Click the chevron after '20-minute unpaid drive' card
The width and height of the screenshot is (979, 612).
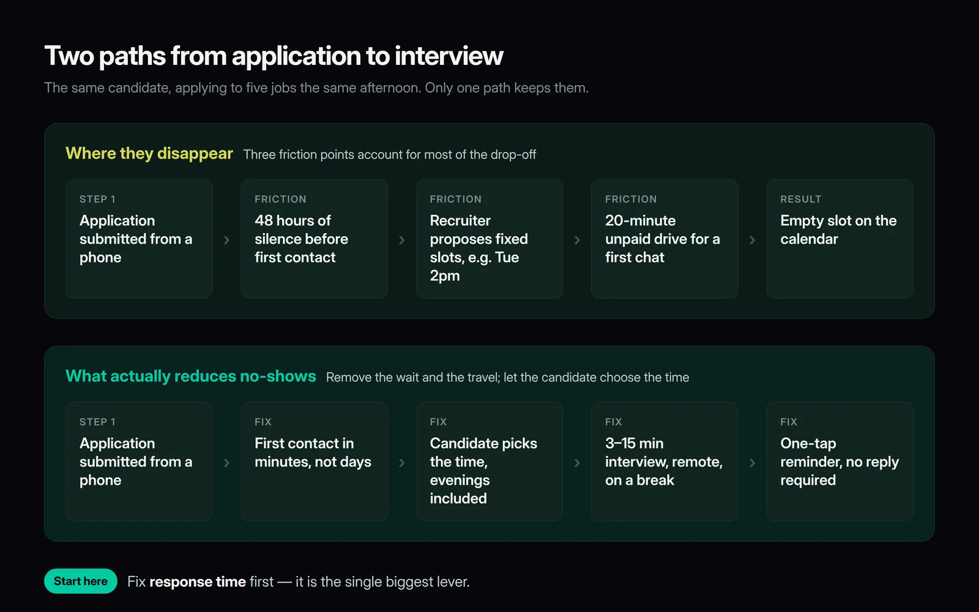(752, 240)
